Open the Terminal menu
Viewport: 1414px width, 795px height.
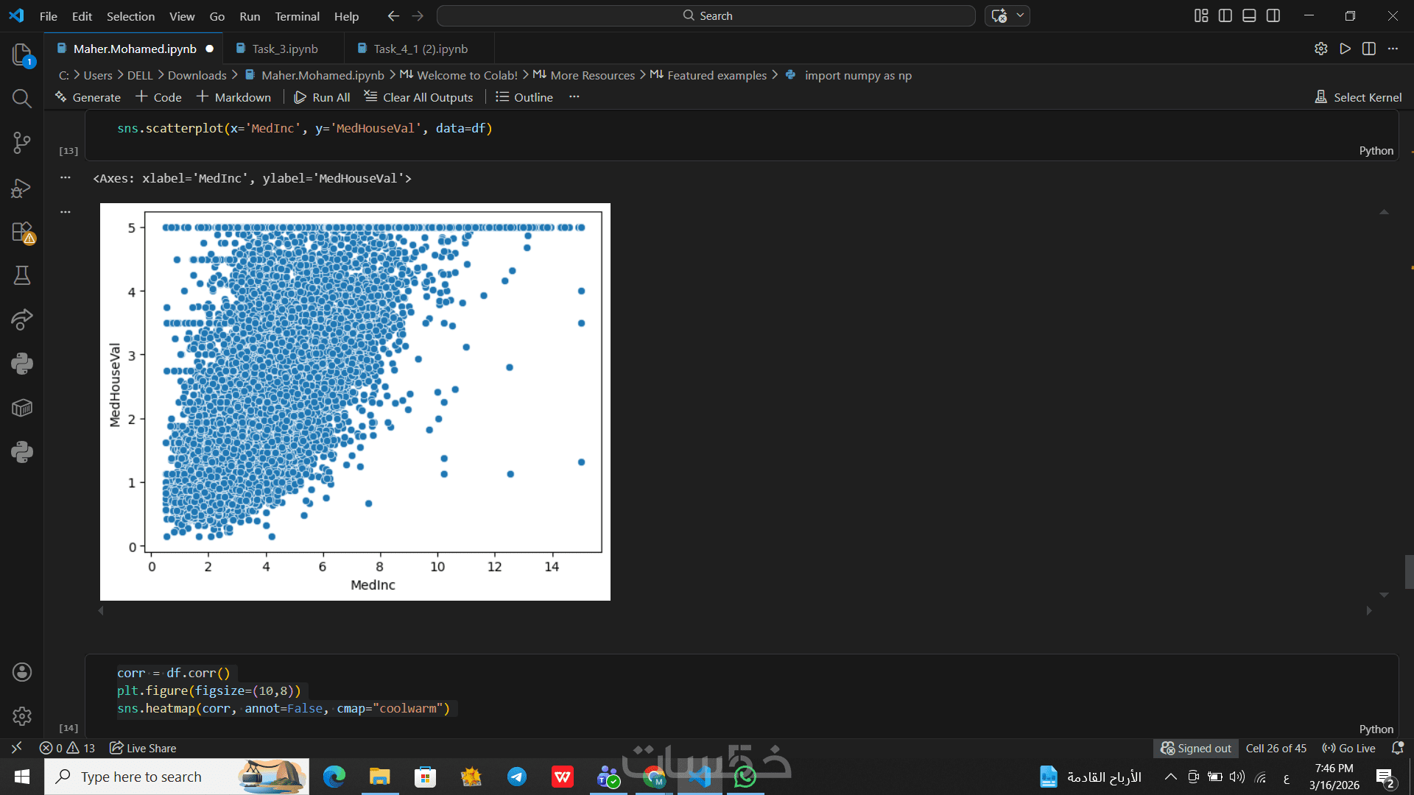(297, 16)
